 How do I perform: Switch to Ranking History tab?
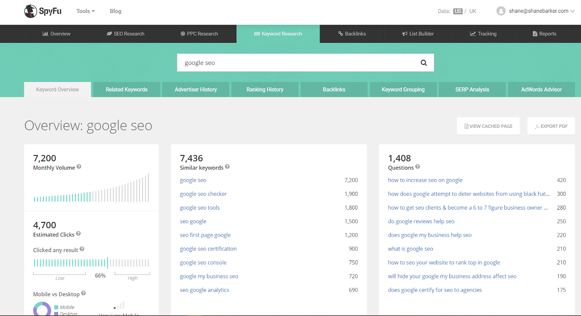pos(265,89)
